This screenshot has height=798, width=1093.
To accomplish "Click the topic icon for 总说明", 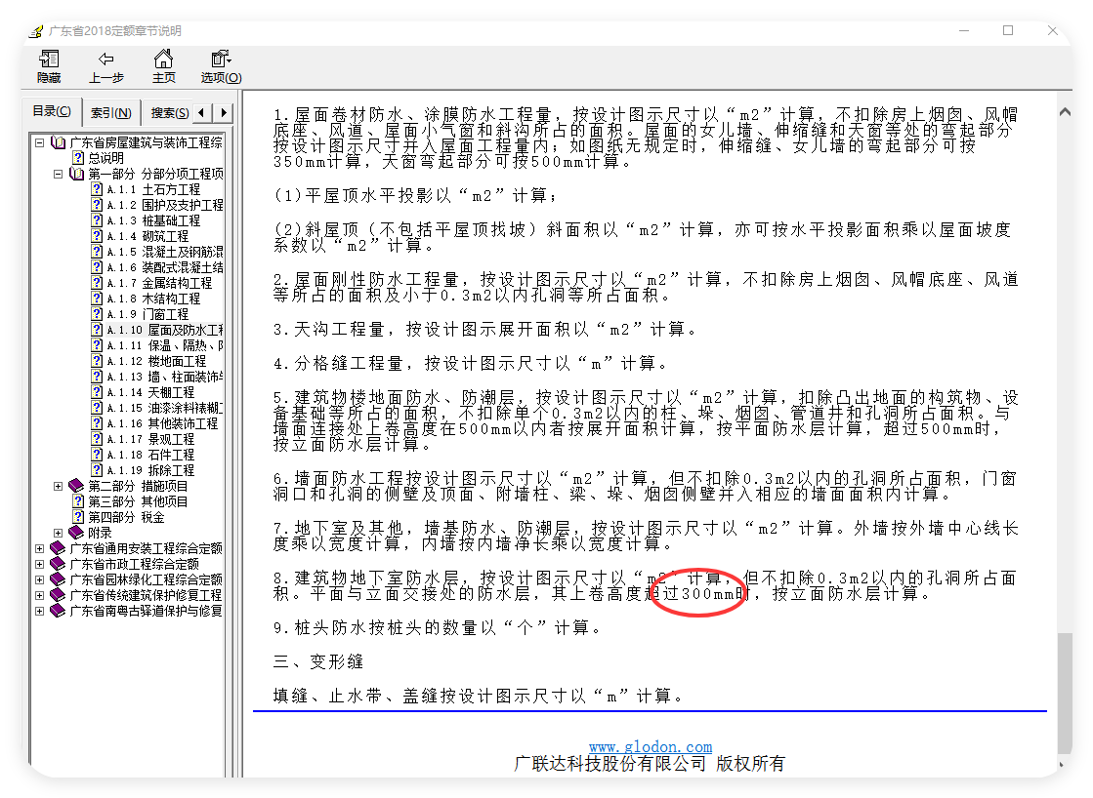I will point(78,158).
